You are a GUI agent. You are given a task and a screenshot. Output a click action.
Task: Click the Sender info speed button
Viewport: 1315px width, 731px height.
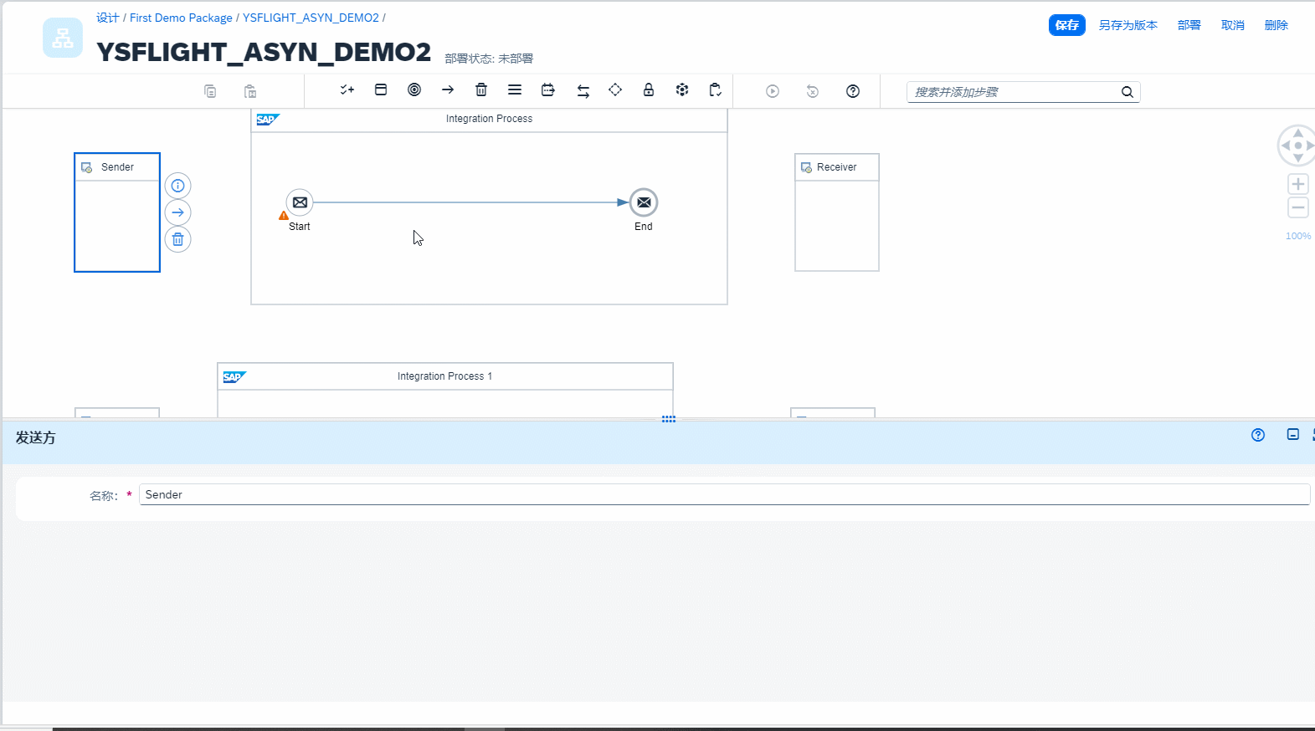pyautogui.click(x=177, y=186)
